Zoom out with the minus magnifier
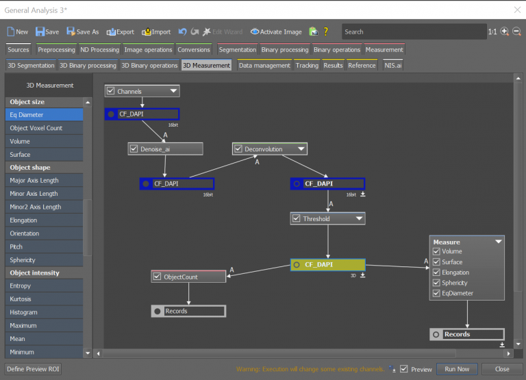The image size is (526, 380). 516,31
